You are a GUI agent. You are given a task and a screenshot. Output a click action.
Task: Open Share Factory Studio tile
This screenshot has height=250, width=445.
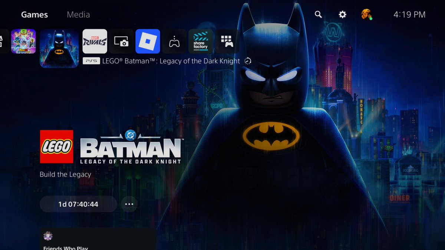click(201, 41)
